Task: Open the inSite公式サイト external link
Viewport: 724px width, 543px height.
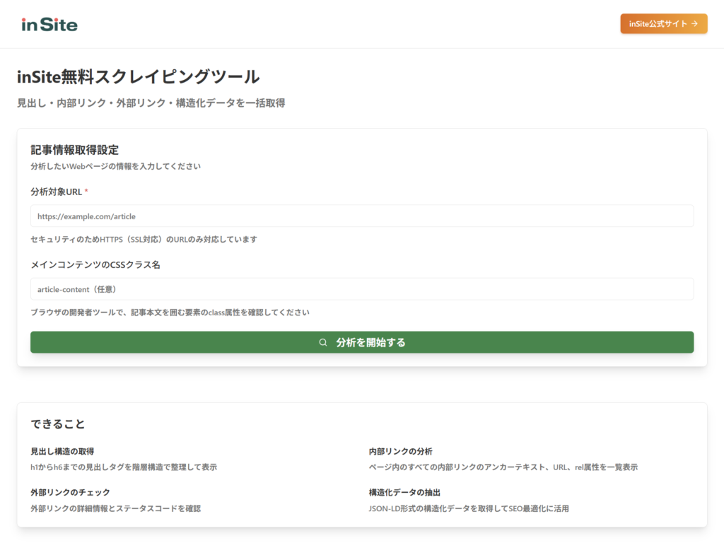Action: 662,23
